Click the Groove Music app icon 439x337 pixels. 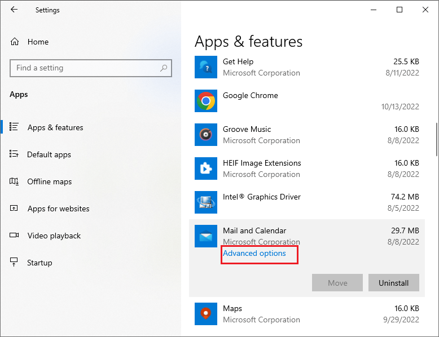click(206, 135)
